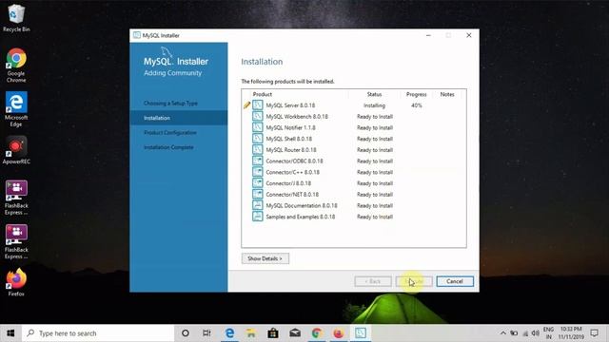Select the Choosing a Setup Type step

[x=170, y=104]
